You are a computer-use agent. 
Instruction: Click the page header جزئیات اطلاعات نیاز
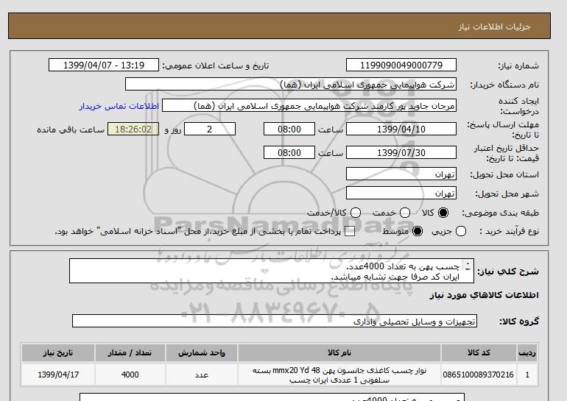click(494, 26)
